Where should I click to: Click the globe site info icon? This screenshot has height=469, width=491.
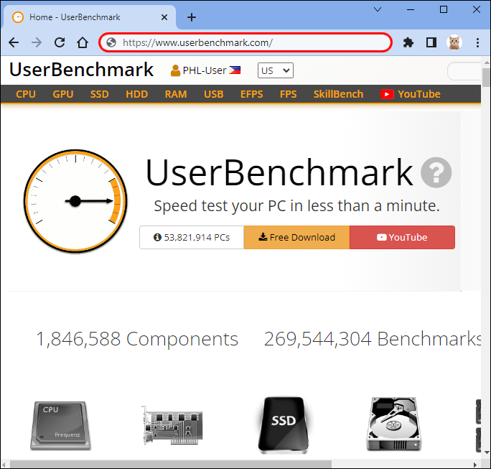click(111, 42)
